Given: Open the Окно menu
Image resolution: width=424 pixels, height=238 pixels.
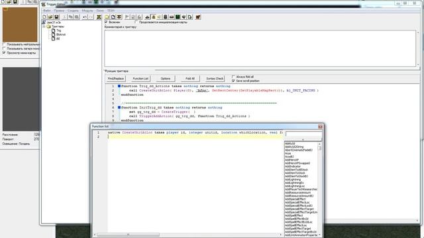Looking at the screenshot, I should [100, 11].
